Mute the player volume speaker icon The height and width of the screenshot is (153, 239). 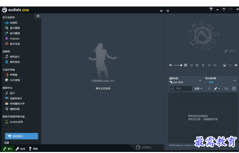click(171, 65)
